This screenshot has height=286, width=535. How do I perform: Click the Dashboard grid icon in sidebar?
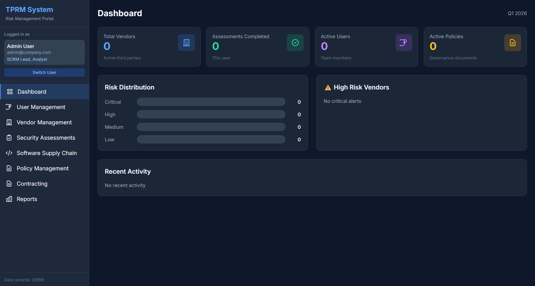point(10,92)
